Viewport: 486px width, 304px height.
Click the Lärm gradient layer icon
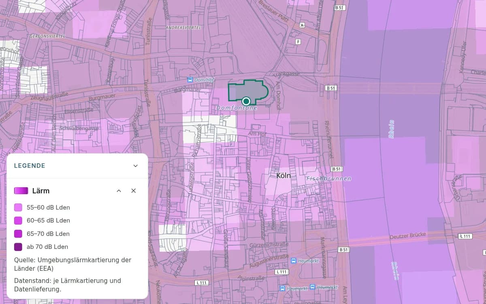[21, 191]
